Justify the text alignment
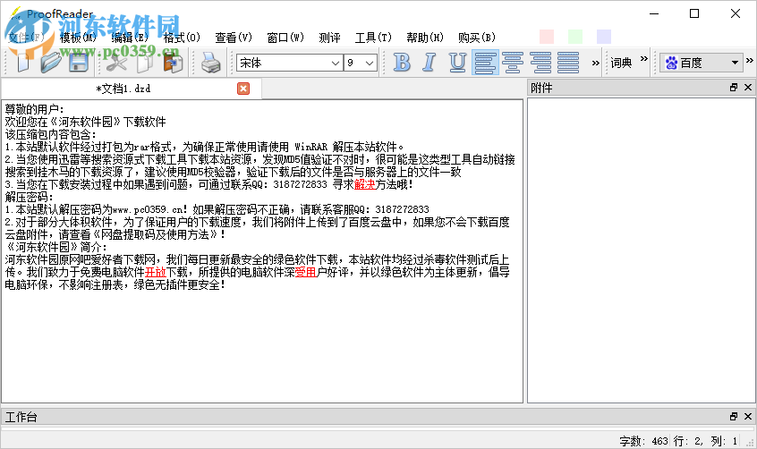Viewport: 757px width, 449px height. click(x=568, y=63)
